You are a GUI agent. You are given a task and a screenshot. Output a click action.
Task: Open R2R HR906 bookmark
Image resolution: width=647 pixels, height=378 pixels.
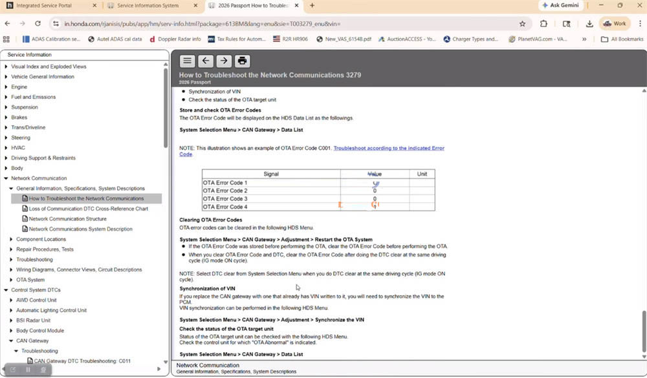(x=291, y=39)
